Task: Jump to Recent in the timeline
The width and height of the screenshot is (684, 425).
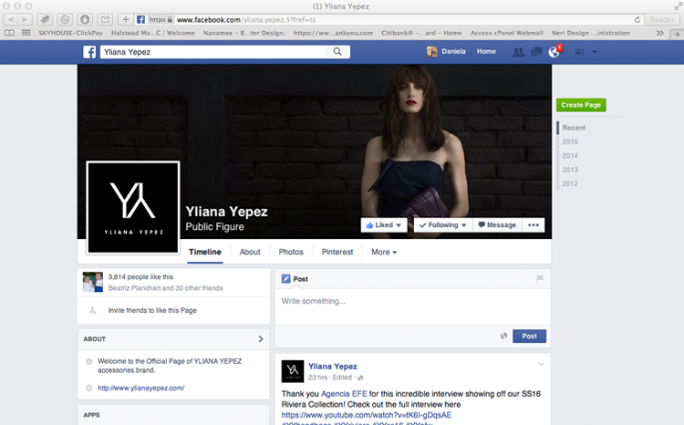Action: click(x=574, y=128)
